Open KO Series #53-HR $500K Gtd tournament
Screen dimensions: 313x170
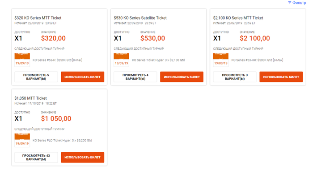[x=257, y=60]
